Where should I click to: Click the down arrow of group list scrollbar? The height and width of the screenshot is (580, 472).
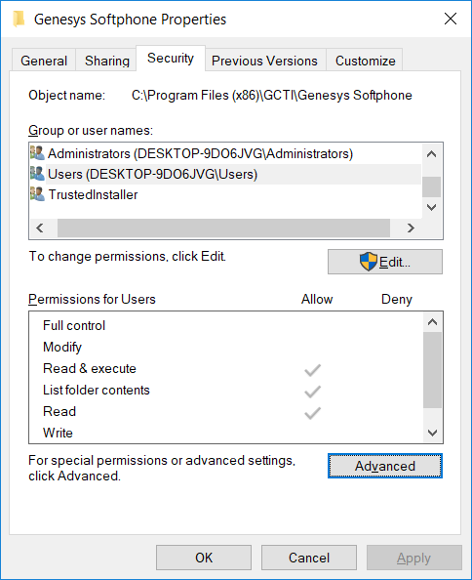[431, 207]
